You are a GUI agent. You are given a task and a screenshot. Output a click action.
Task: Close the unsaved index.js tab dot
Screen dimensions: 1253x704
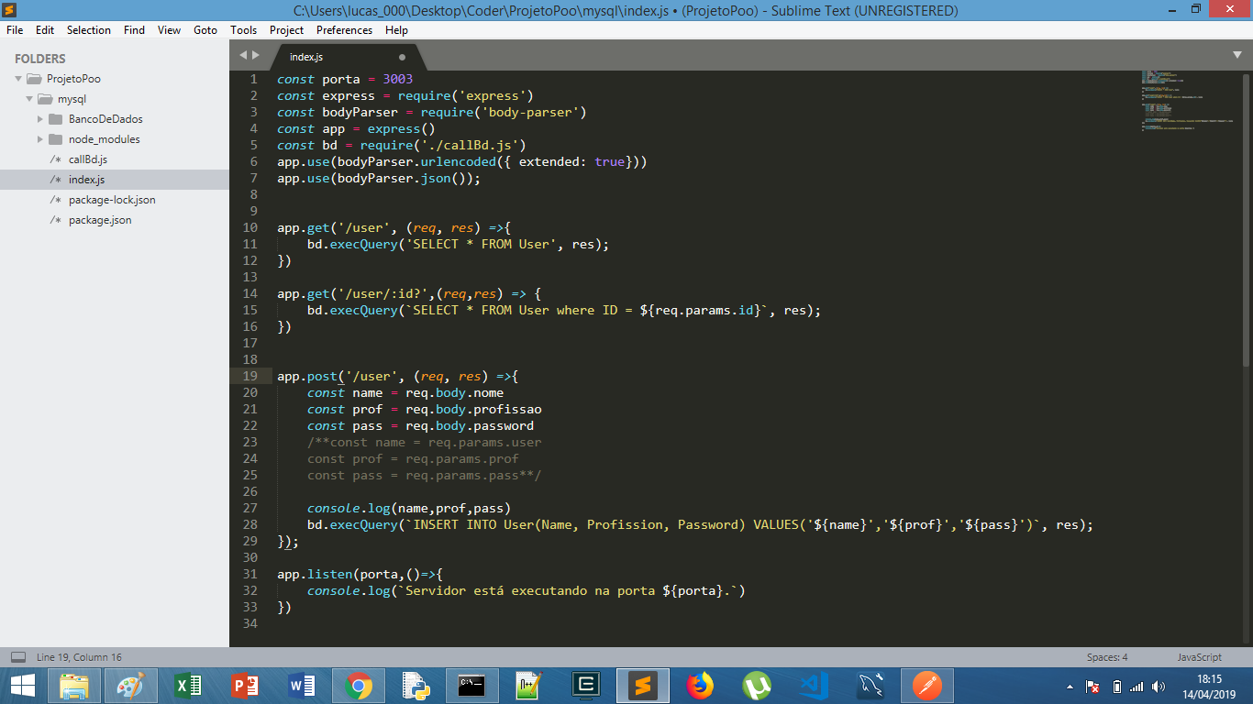click(402, 57)
